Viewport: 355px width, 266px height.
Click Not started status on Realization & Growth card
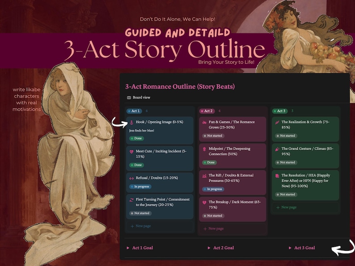(286, 136)
